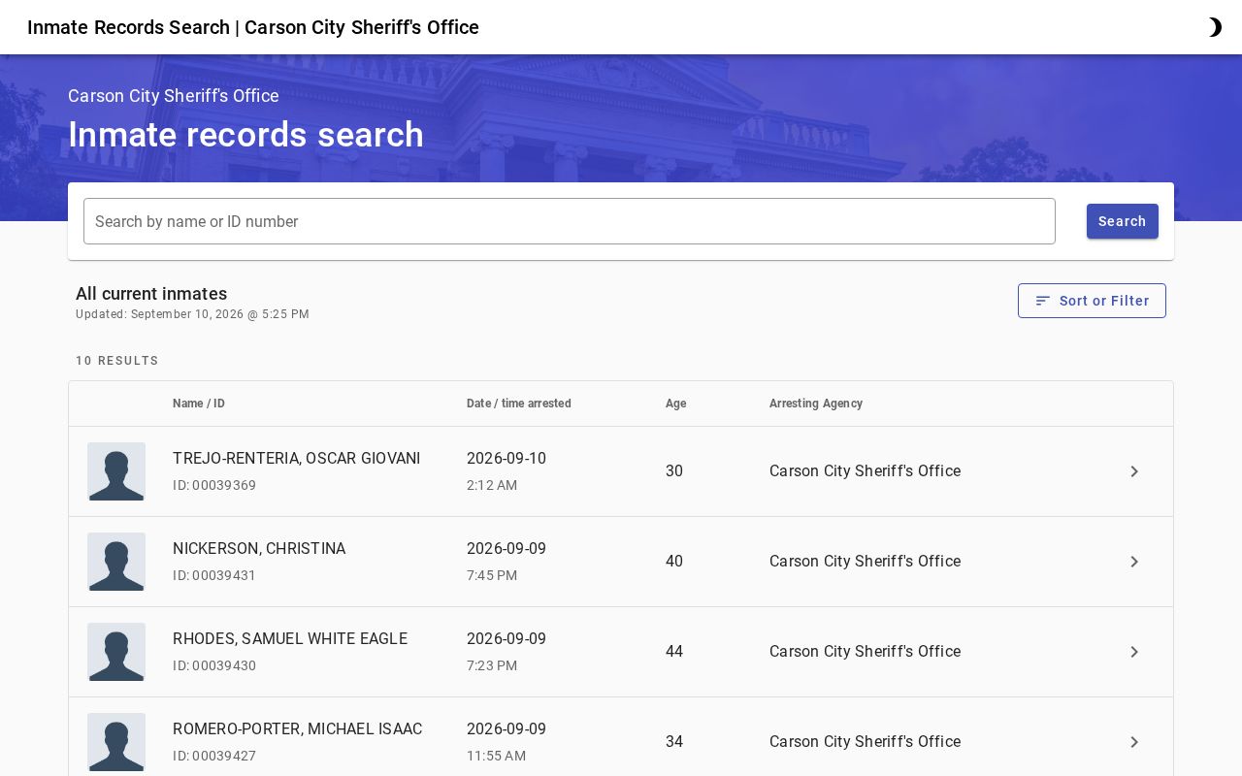
Task: Click the 11:55 AM arrest time
Action: click(496, 756)
